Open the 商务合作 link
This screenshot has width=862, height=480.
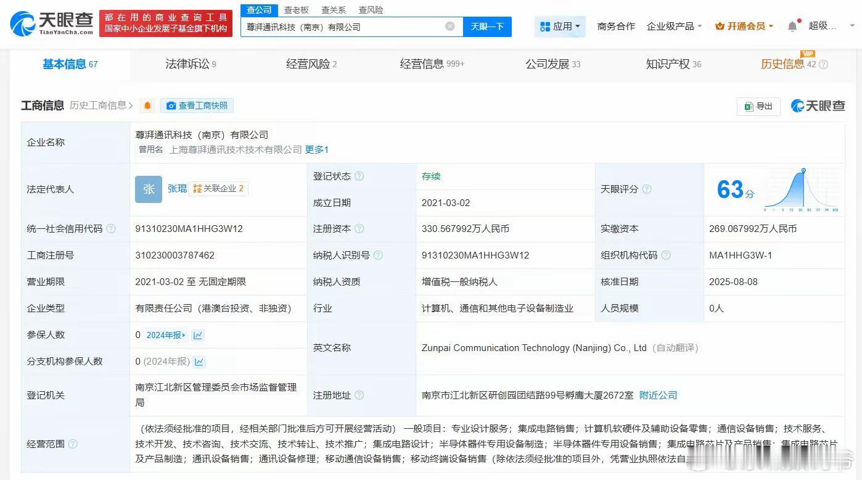[616, 27]
